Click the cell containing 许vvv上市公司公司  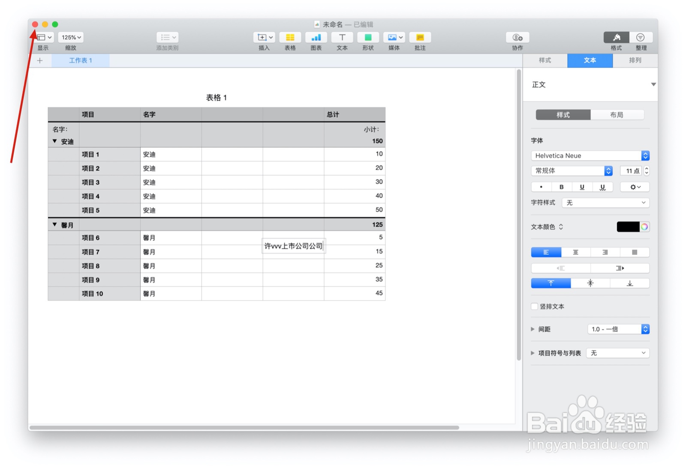click(x=294, y=246)
